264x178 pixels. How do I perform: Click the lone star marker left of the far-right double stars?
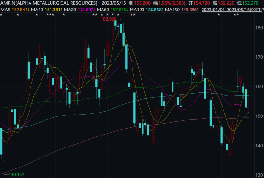point(219,15)
